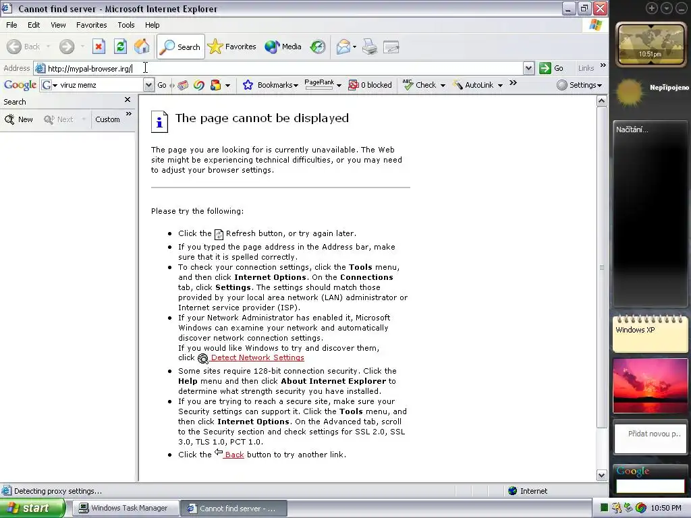
Task: Click the Google toolbar Settings gear icon
Action: (x=562, y=85)
